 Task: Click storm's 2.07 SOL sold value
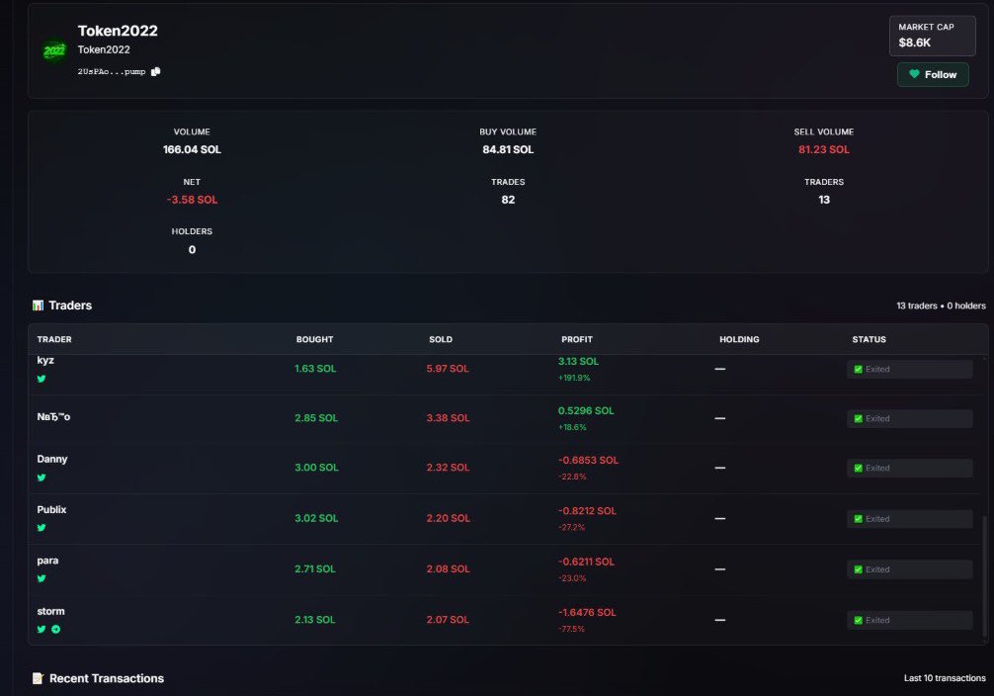[x=448, y=620]
